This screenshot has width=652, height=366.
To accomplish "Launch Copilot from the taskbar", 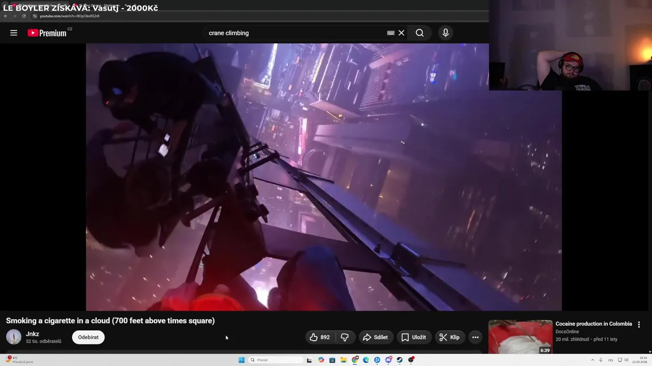I will pos(321,360).
